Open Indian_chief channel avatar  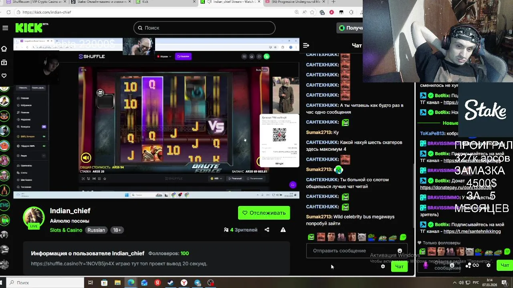34,218
